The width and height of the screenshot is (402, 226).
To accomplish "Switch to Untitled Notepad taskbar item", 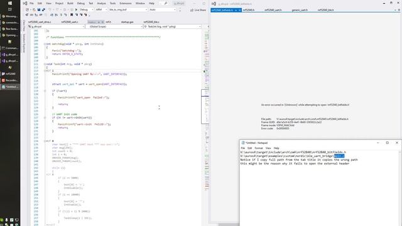I will click(10, 87).
